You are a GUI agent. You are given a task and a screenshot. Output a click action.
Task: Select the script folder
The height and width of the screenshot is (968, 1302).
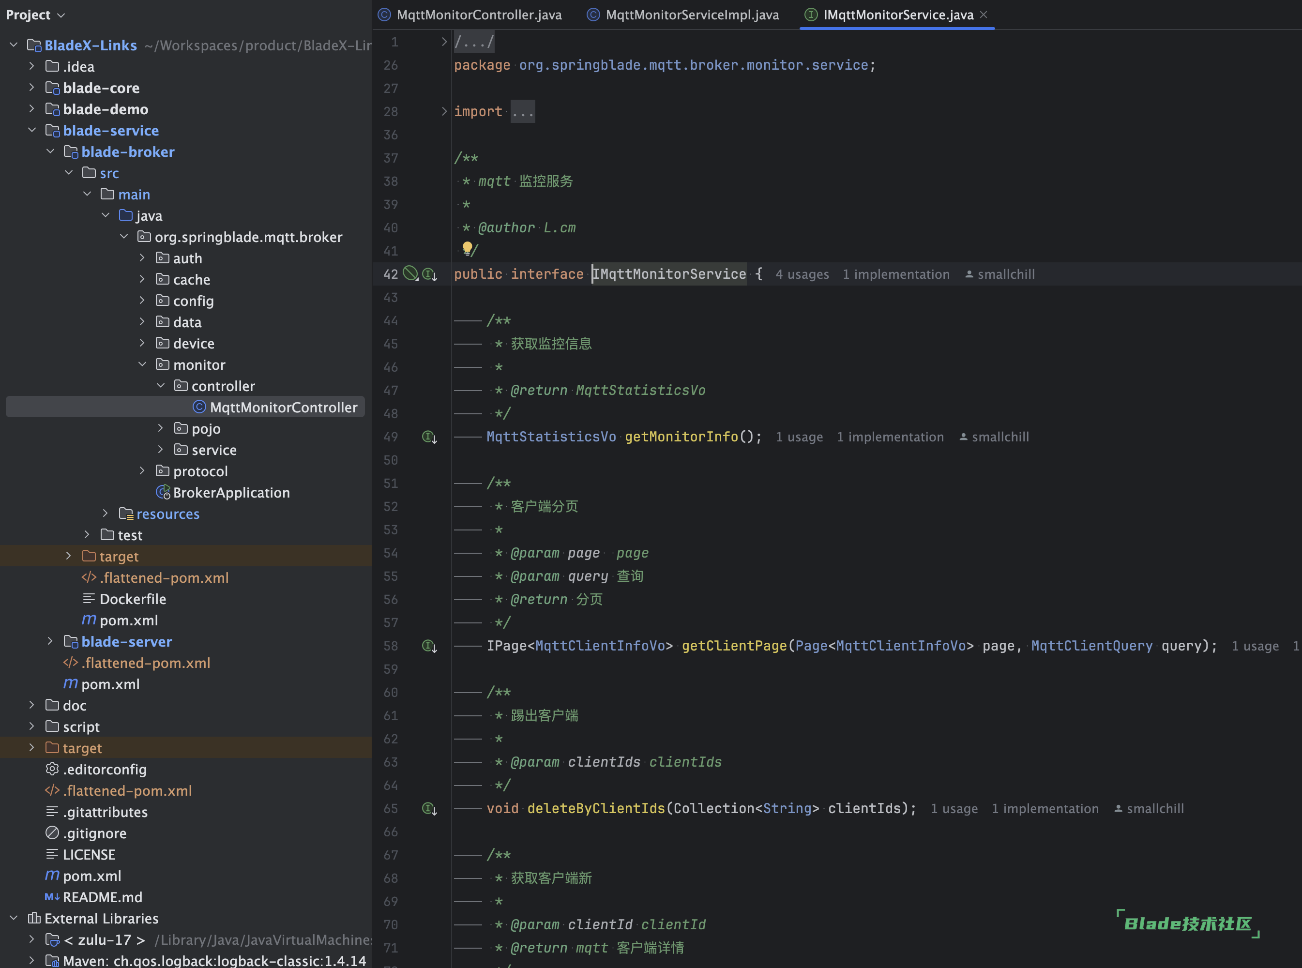pos(81,726)
